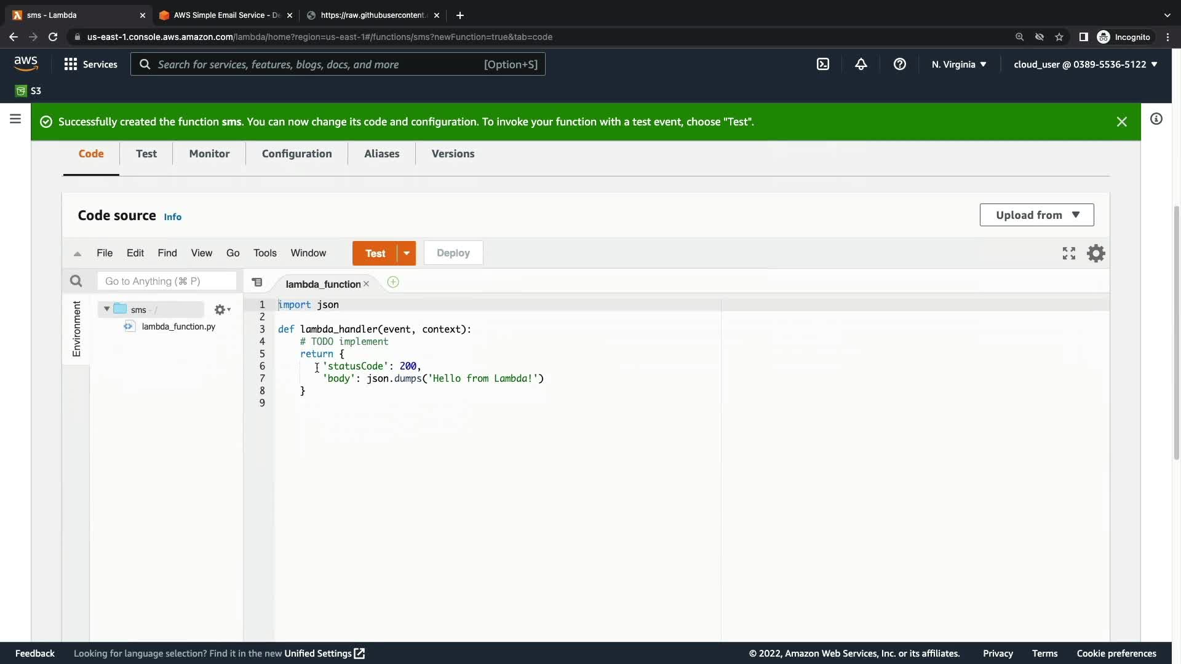Open the left navigation hamburger menu

(x=15, y=119)
